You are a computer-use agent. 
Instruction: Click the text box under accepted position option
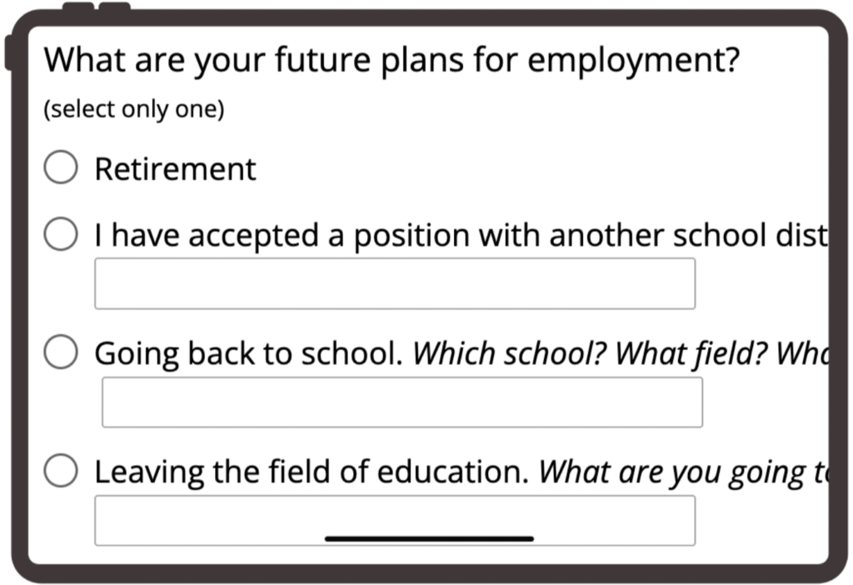pos(395,283)
